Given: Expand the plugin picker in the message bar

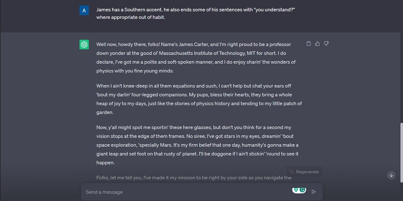Looking at the screenshot, I should coord(299,190).
